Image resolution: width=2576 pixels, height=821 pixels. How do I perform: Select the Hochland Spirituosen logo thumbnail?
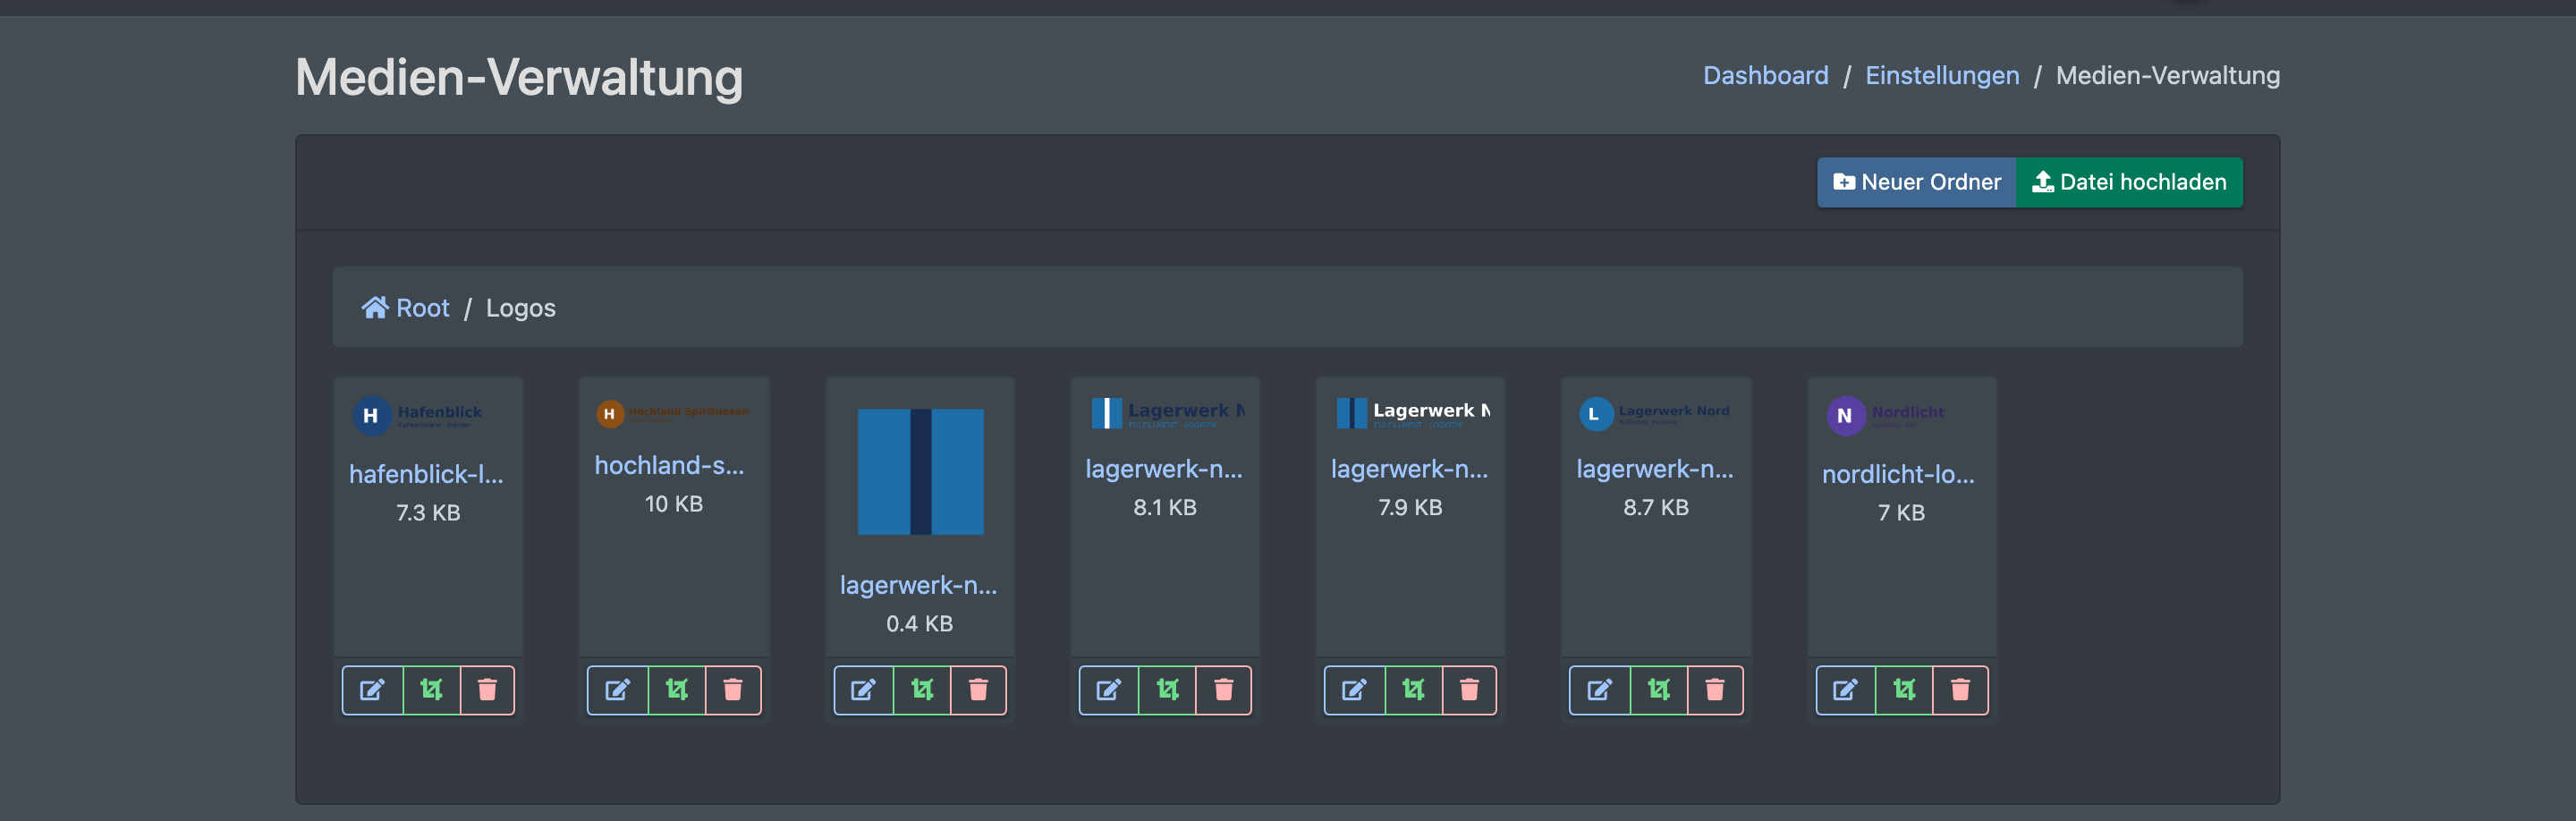click(673, 413)
